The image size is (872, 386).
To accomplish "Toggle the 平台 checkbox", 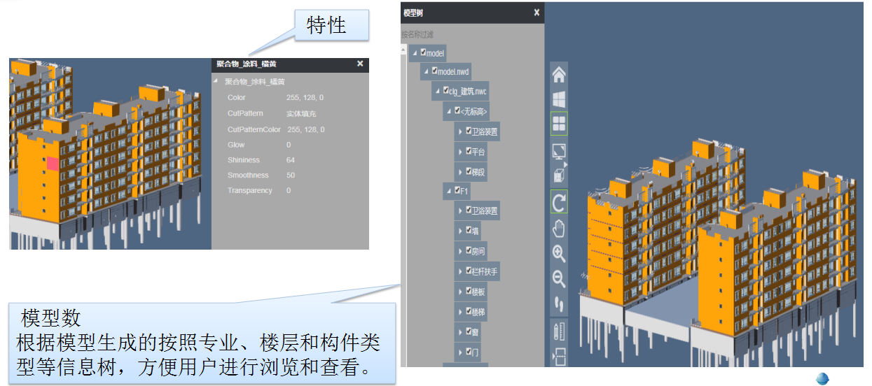I will (468, 150).
